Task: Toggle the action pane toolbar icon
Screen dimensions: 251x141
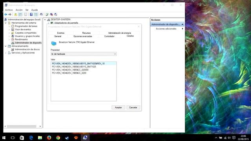Action: (36, 14)
